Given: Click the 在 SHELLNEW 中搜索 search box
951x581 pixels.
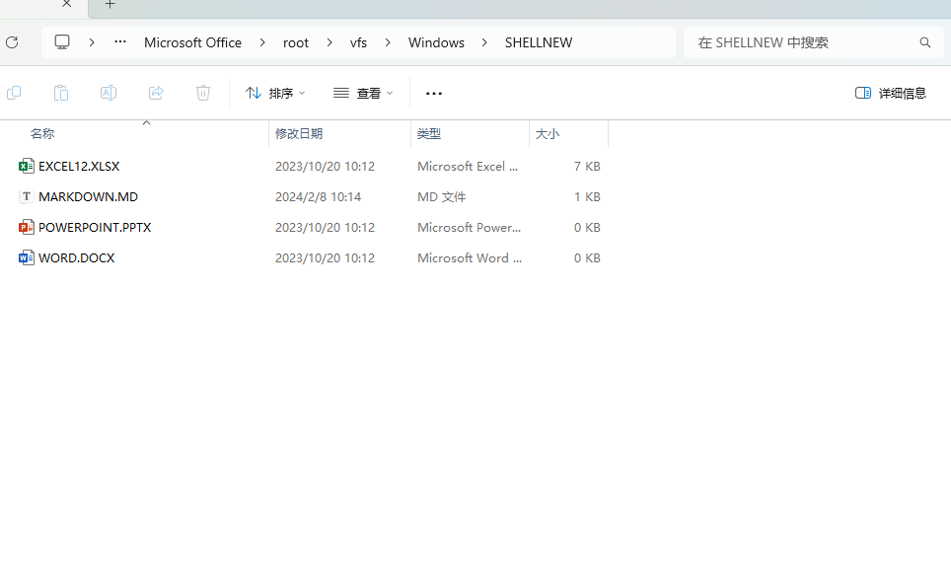Looking at the screenshot, I should (799, 42).
